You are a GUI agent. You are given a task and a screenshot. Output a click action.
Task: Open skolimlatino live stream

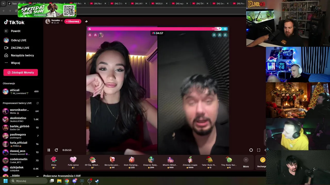[21, 119]
